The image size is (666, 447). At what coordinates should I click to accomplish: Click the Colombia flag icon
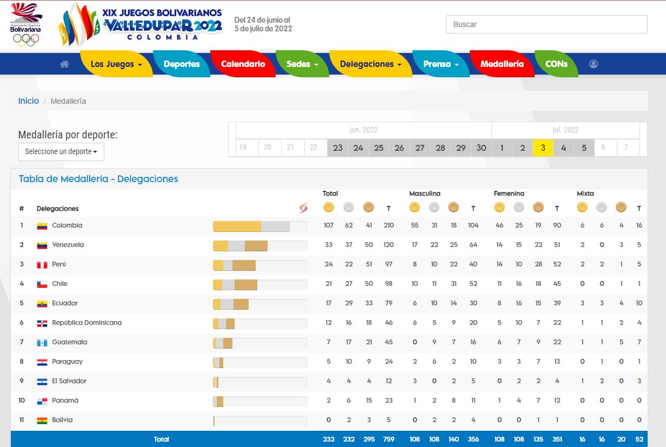click(42, 226)
